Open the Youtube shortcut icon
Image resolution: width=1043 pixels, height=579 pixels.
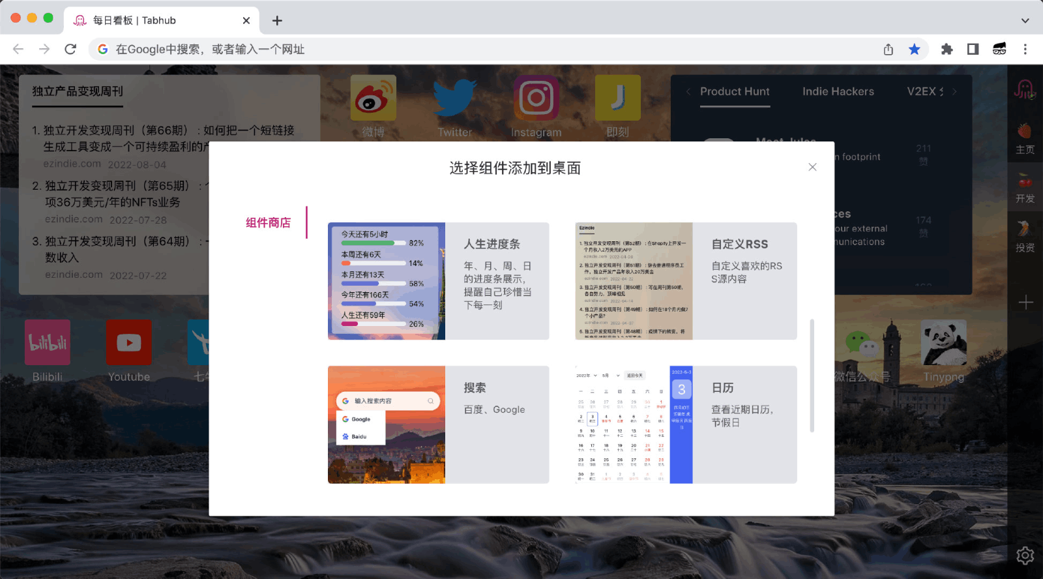(x=129, y=342)
